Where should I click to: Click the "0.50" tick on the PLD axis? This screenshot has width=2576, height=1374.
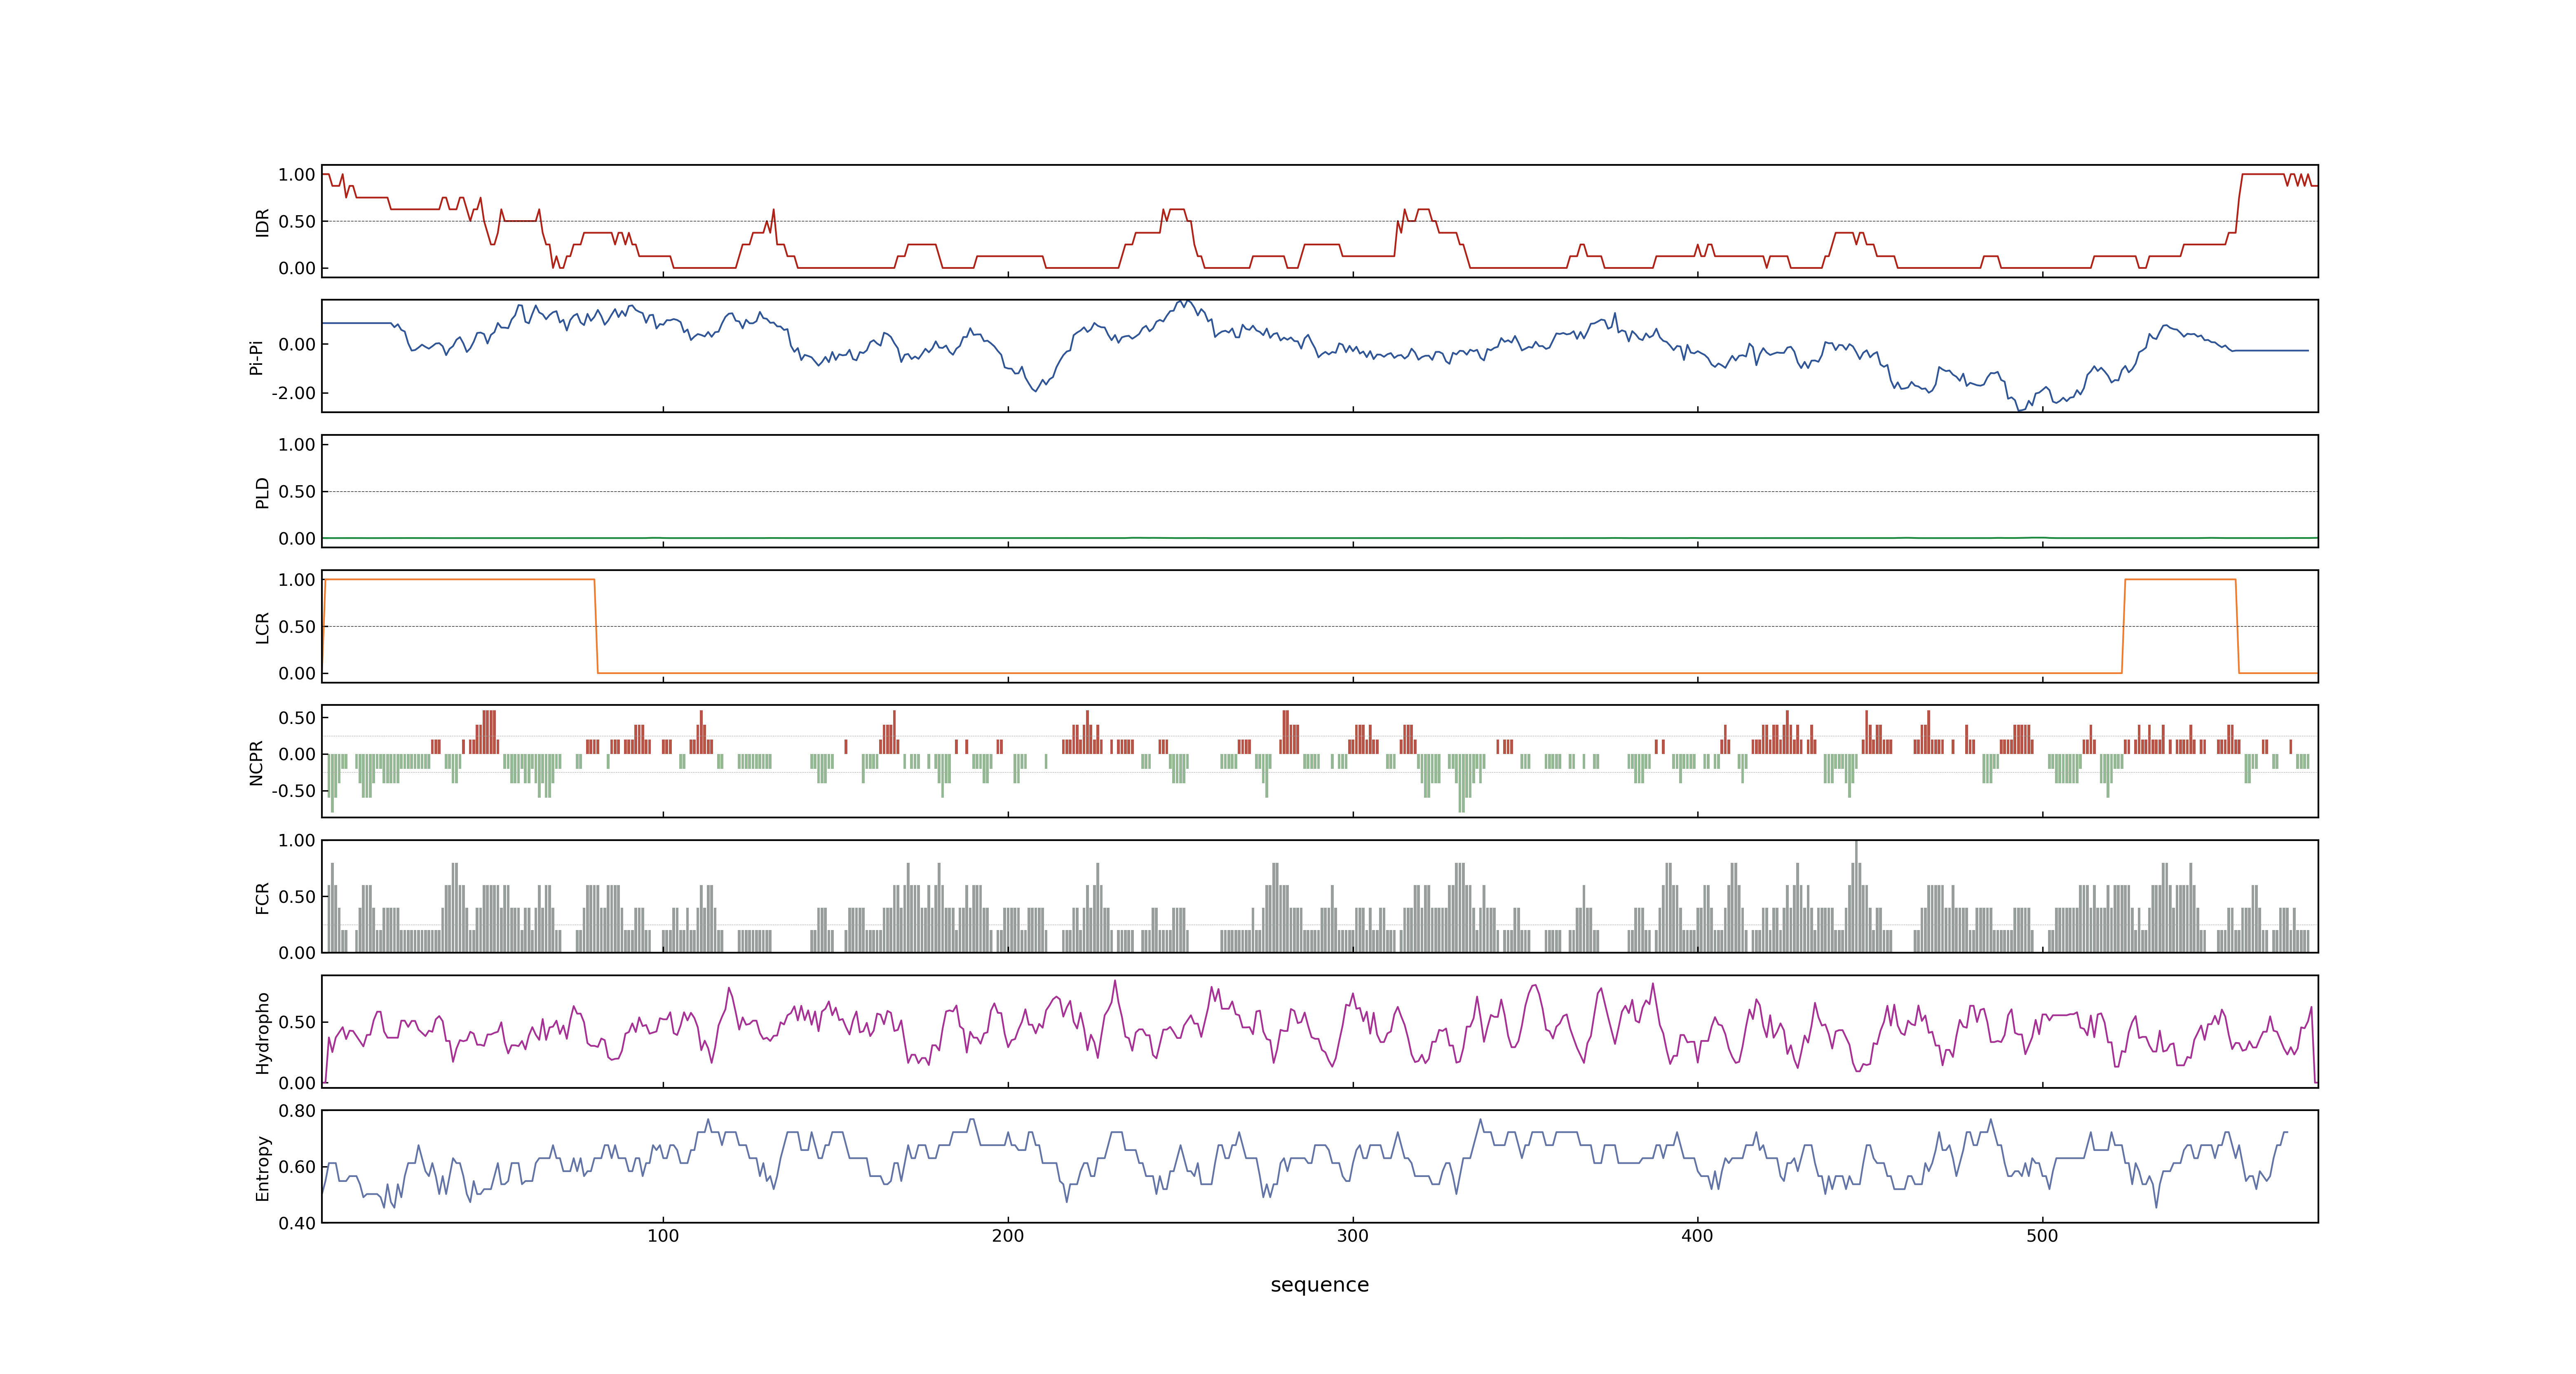(297, 491)
